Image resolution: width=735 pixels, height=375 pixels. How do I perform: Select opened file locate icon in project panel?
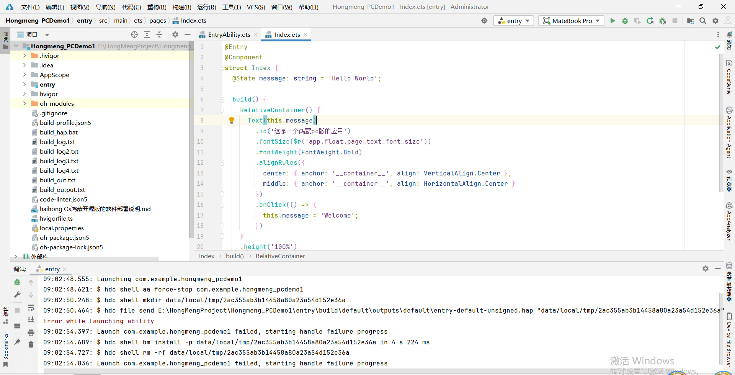tap(134, 34)
